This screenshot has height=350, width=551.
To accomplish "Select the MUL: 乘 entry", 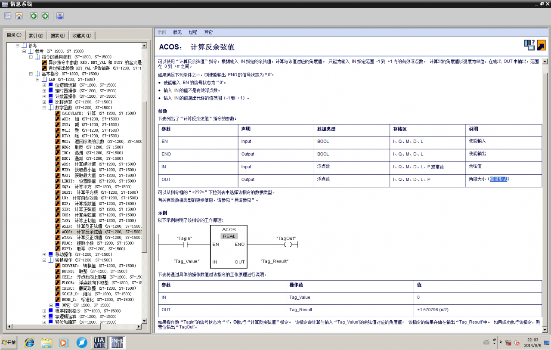I will tap(90, 130).
